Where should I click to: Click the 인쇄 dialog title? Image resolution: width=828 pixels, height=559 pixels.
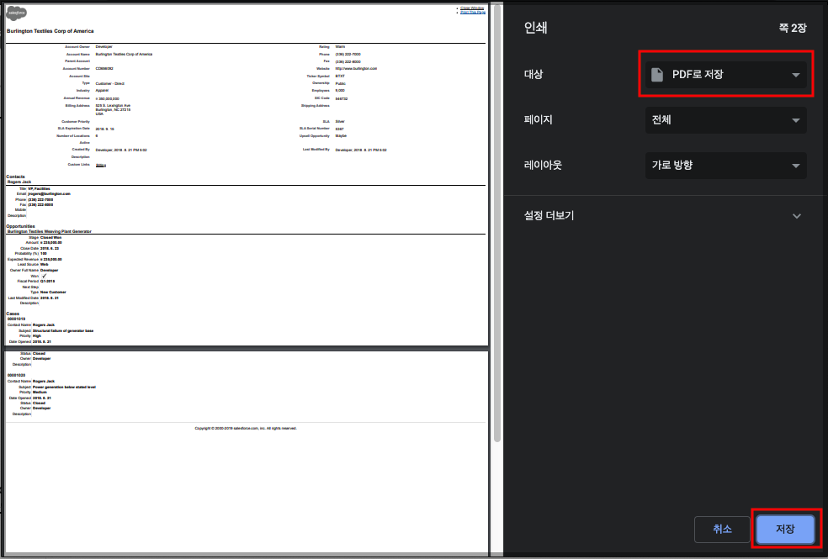point(535,28)
